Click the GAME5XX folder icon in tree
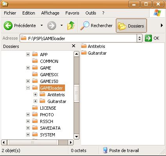This screenshot has width=166, height=156. (35, 74)
